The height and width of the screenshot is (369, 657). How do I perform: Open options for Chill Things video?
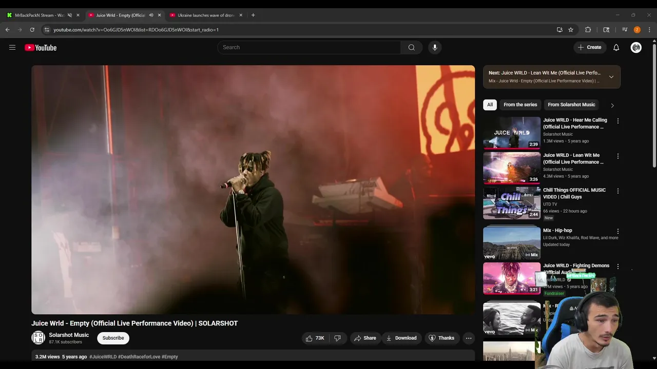[x=618, y=191]
